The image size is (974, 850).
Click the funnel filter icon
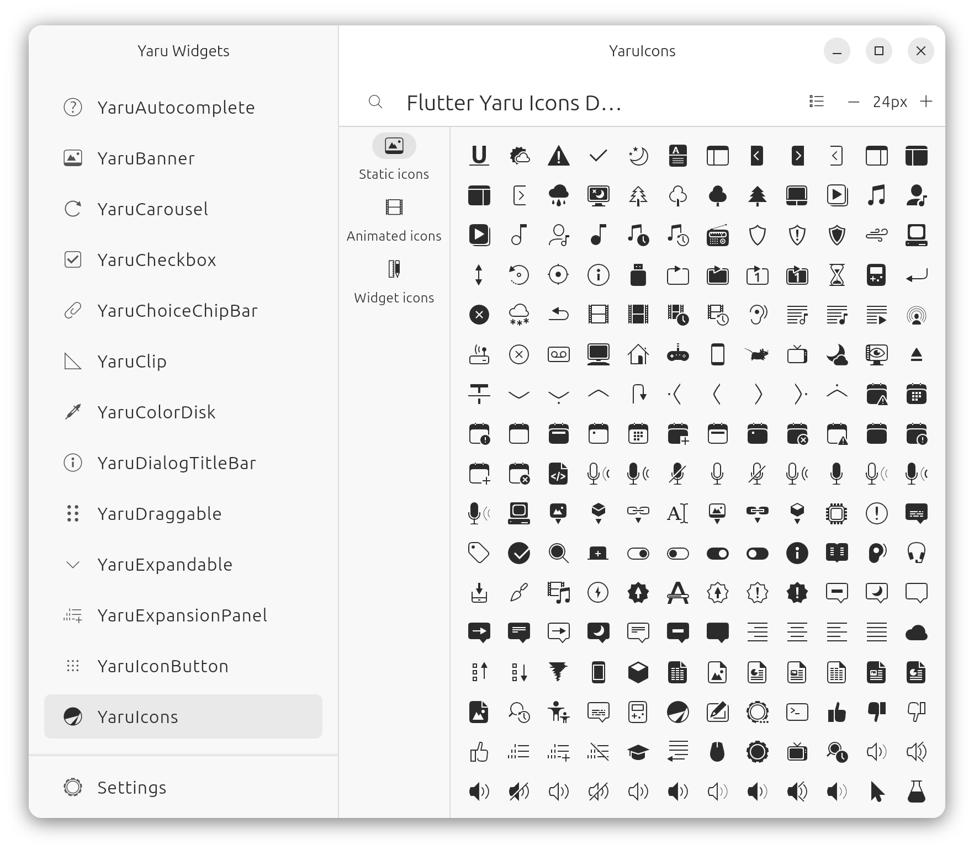coord(559,672)
